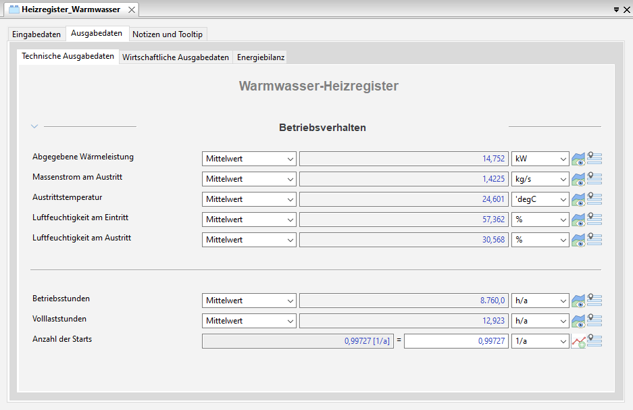This screenshot has width=633, height=410.
Task: Open Mittelwert dropdown for Luftfeuchtigkeit am Eintritt
Action: coord(249,219)
